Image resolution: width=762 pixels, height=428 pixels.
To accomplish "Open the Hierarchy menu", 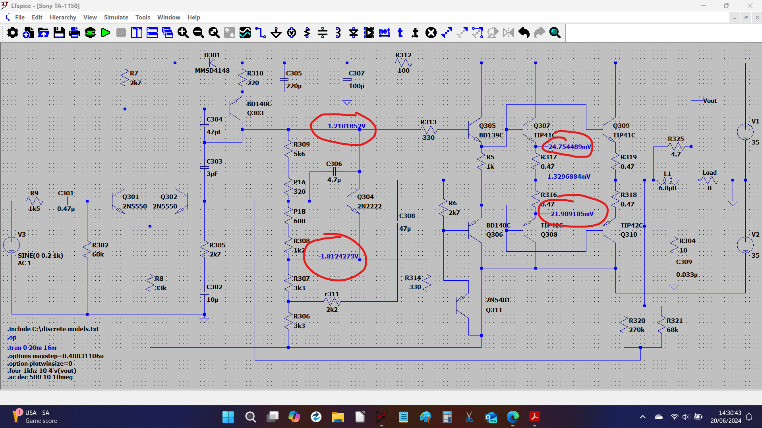I will (x=63, y=17).
